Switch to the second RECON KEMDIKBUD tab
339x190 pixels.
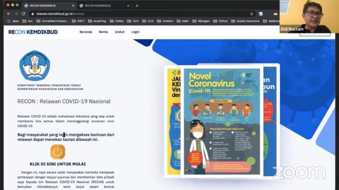point(105,6)
